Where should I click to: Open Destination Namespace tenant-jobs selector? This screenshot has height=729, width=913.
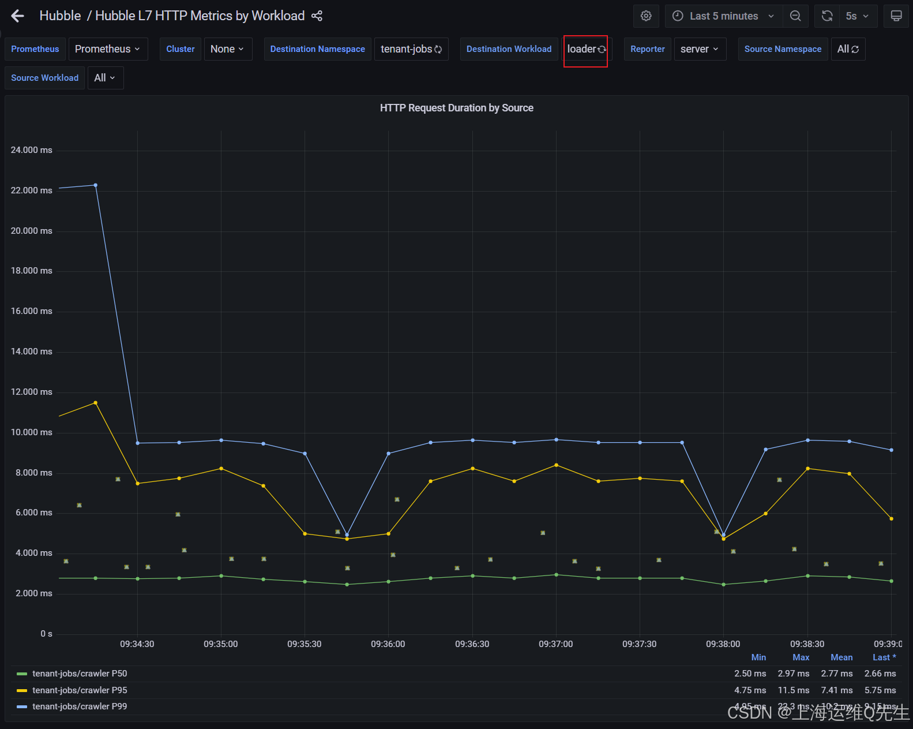tap(411, 49)
